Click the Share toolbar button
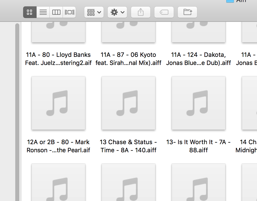257x201 pixels. click(x=141, y=12)
